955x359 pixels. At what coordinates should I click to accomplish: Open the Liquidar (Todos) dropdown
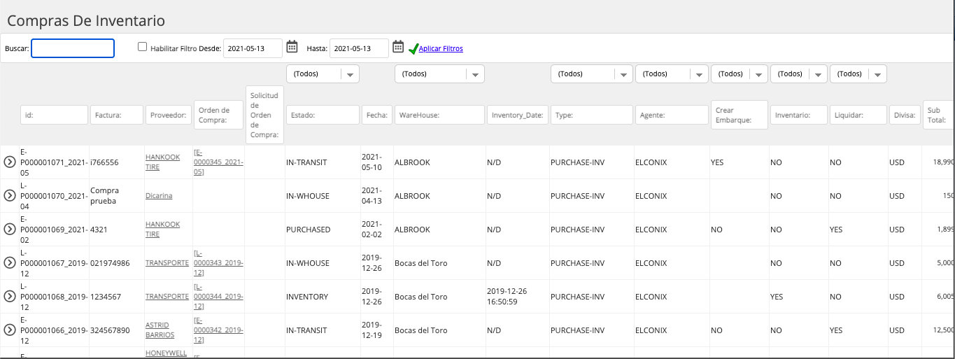(858, 73)
